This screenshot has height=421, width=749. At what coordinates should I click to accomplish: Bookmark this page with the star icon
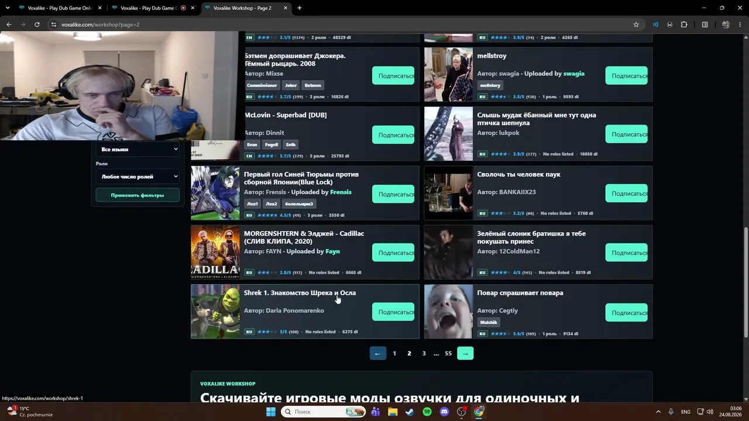[636, 25]
